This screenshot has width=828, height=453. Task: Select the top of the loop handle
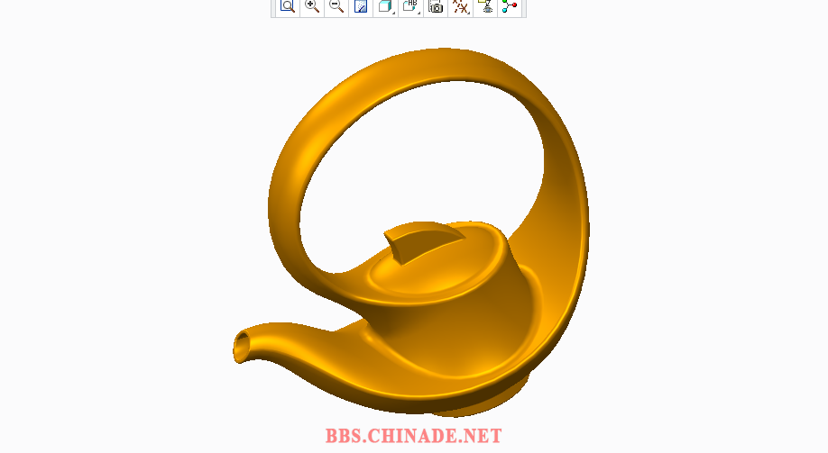[x=424, y=63]
